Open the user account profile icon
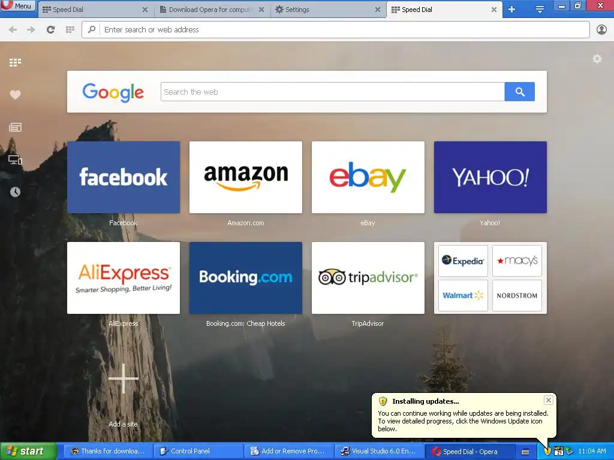The height and width of the screenshot is (460, 614). (601, 30)
